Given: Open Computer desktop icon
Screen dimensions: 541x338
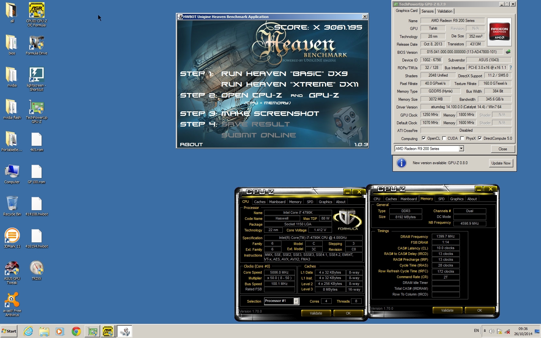Looking at the screenshot, I should coord(12,173).
